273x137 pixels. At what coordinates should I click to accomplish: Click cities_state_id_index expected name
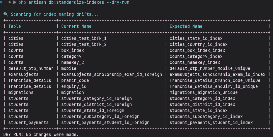point(196,38)
